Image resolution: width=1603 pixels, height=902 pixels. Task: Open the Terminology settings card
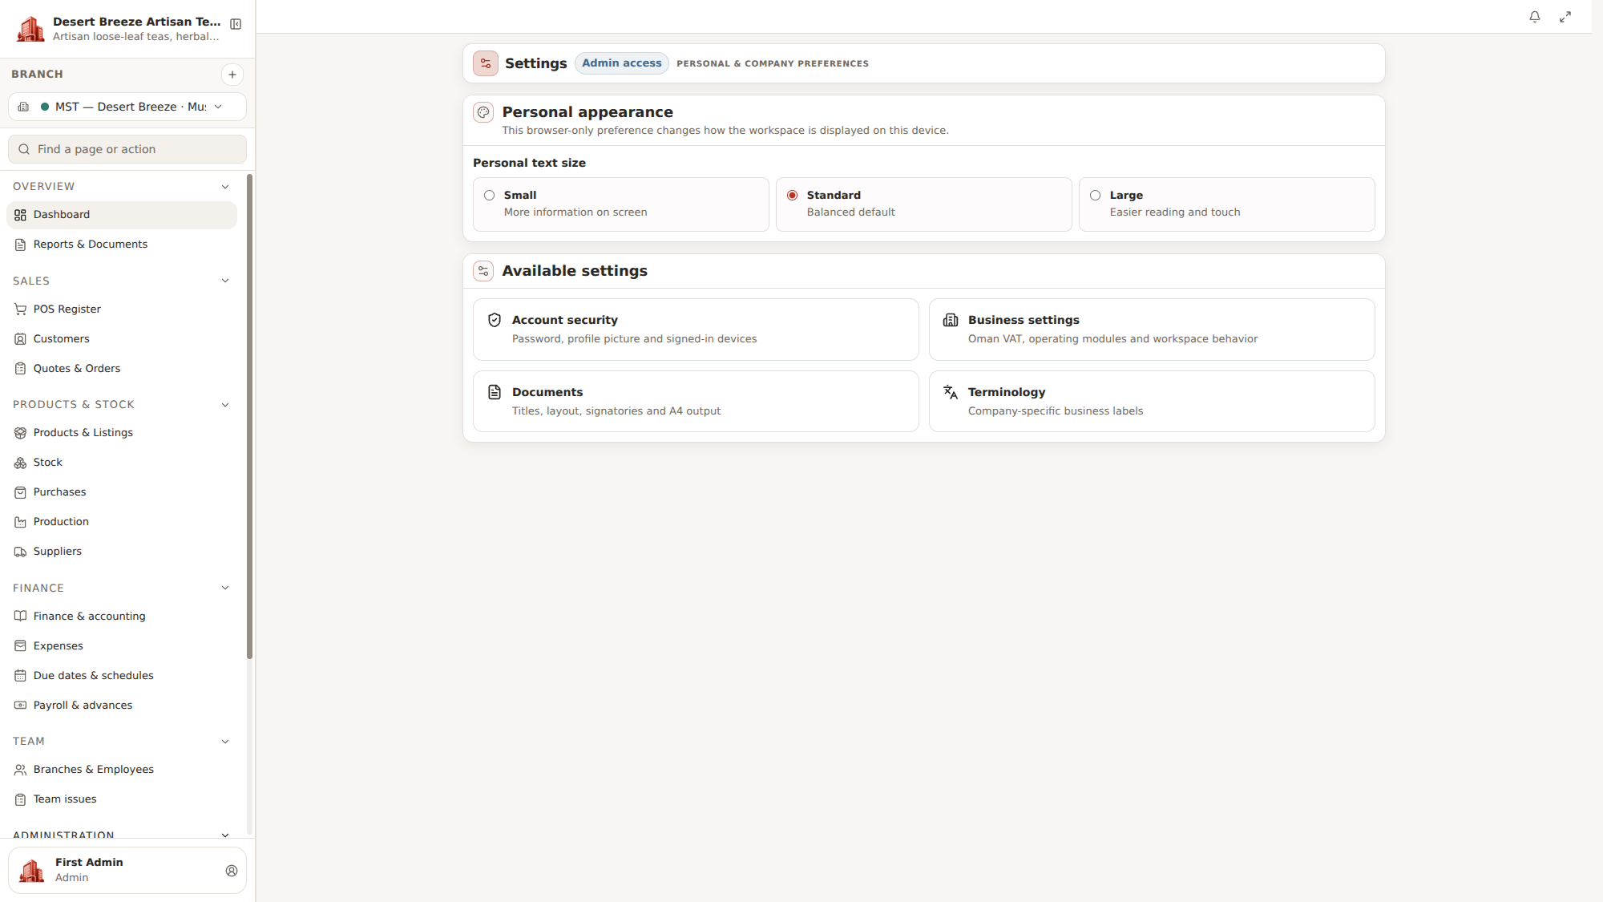[1152, 402]
